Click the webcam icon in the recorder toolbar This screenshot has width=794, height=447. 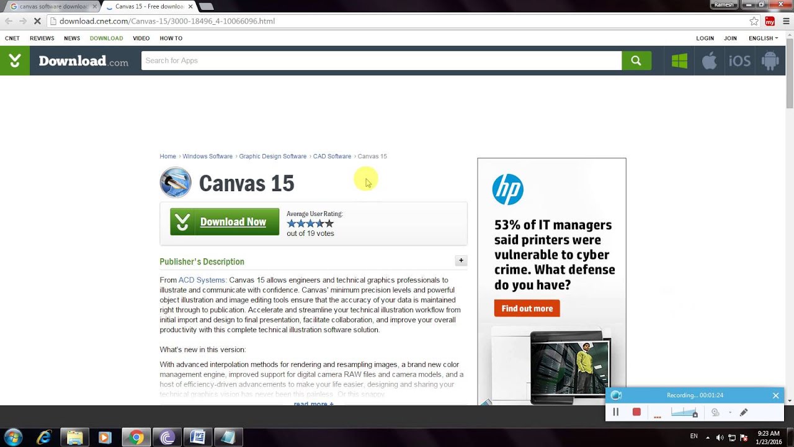tap(715, 412)
